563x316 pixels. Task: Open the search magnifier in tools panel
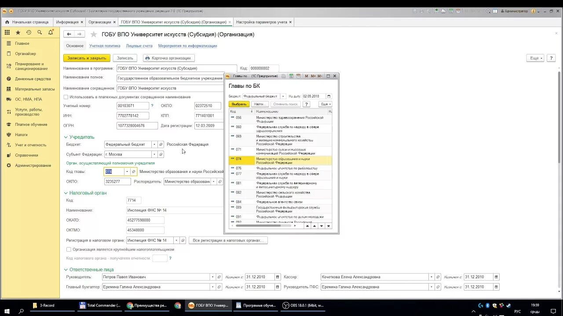tap(40, 32)
